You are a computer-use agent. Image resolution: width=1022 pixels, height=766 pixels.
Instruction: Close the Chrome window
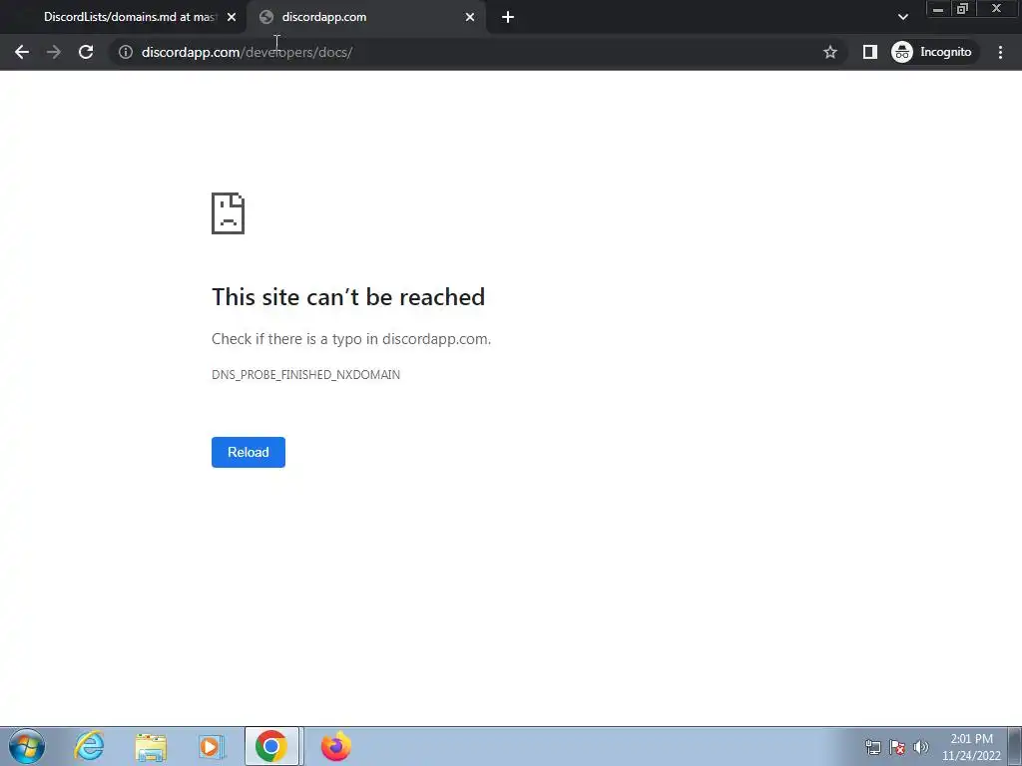coord(997,9)
